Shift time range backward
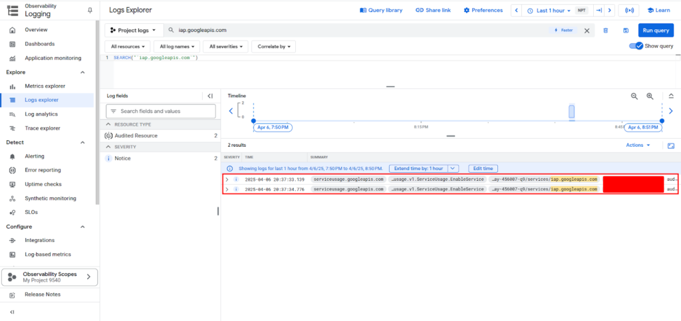This screenshot has width=681, height=321. 516,11
